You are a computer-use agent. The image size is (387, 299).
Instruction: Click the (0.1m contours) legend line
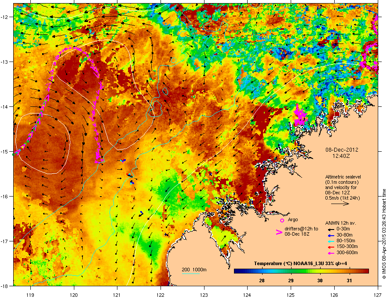pos(342,182)
